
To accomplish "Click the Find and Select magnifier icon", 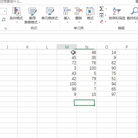I will (134, 11).
